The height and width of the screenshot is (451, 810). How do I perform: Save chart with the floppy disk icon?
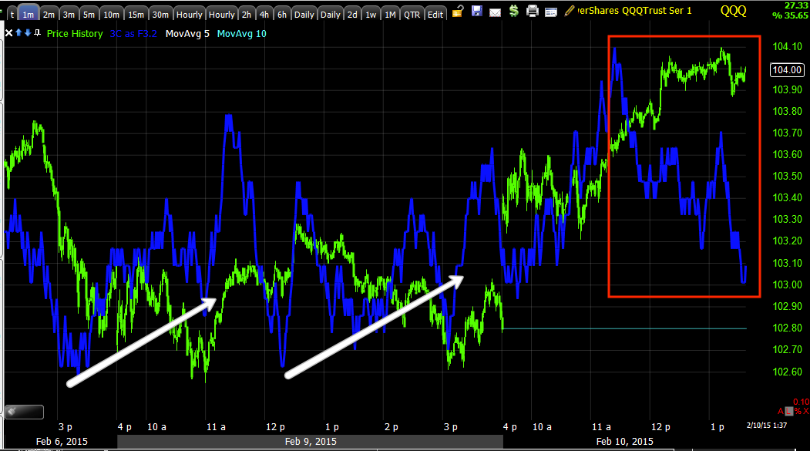[477, 11]
